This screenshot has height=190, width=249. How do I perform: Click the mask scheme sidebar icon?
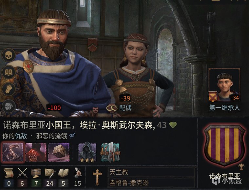[9, 106]
